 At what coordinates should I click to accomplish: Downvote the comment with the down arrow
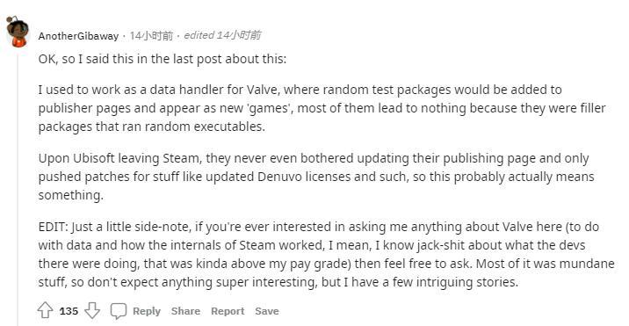coord(92,311)
